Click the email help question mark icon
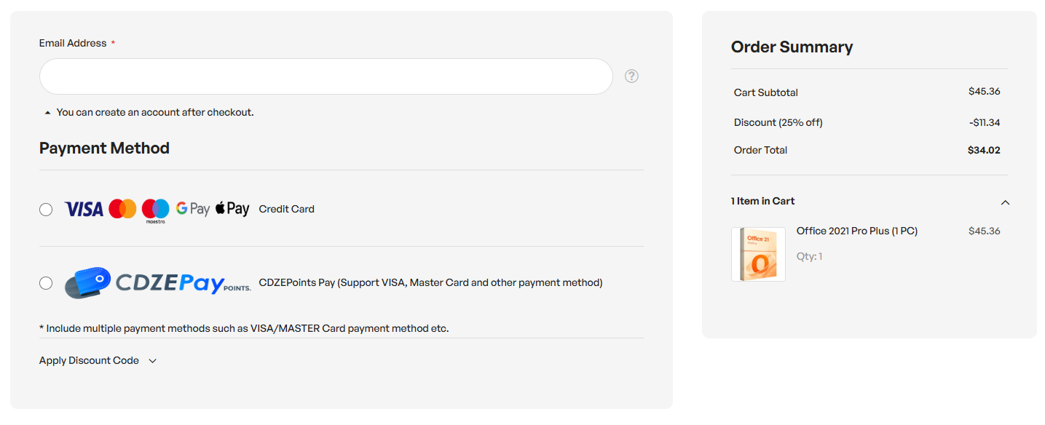 tap(631, 76)
